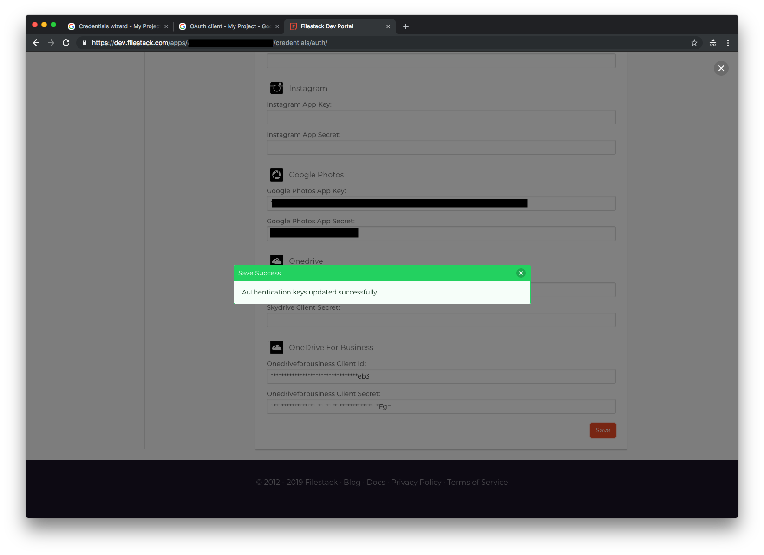Click the 'Instagram' section heading
Viewport: 764px width, 555px height.
coord(308,88)
